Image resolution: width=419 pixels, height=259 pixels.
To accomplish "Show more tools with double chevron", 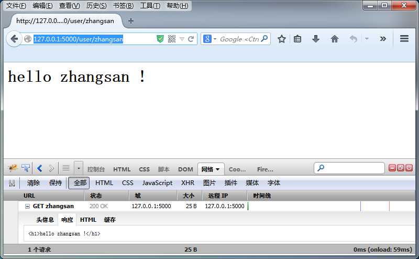I will click(x=383, y=39).
